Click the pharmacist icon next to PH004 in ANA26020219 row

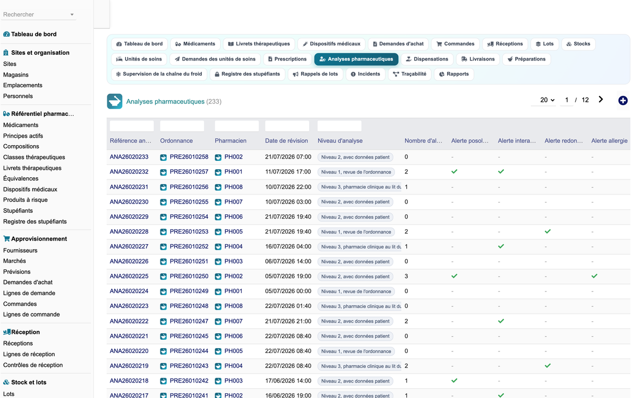218,366
